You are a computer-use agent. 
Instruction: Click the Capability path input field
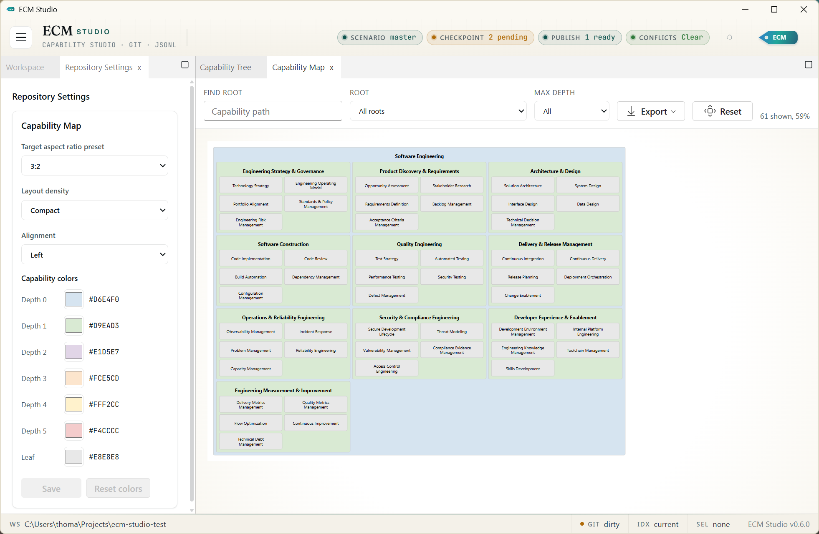point(273,111)
